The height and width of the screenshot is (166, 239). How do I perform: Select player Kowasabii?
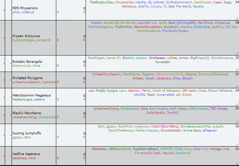tap(163, 62)
